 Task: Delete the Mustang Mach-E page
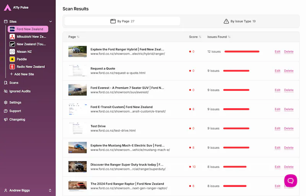coord(289,148)
